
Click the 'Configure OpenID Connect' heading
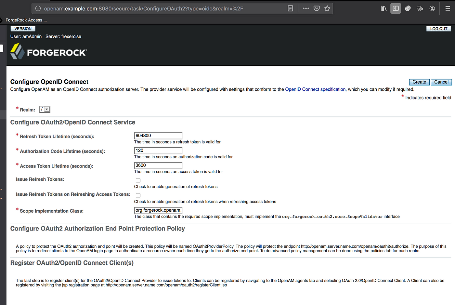tap(49, 82)
